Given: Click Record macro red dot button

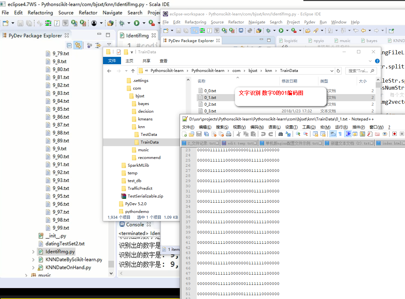Looking at the screenshot, I should pyautogui.click(x=394, y=134).
